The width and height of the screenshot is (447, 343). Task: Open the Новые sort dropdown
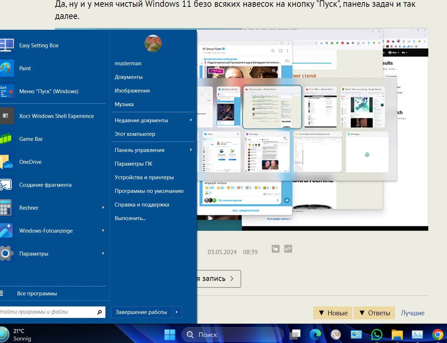333,313
